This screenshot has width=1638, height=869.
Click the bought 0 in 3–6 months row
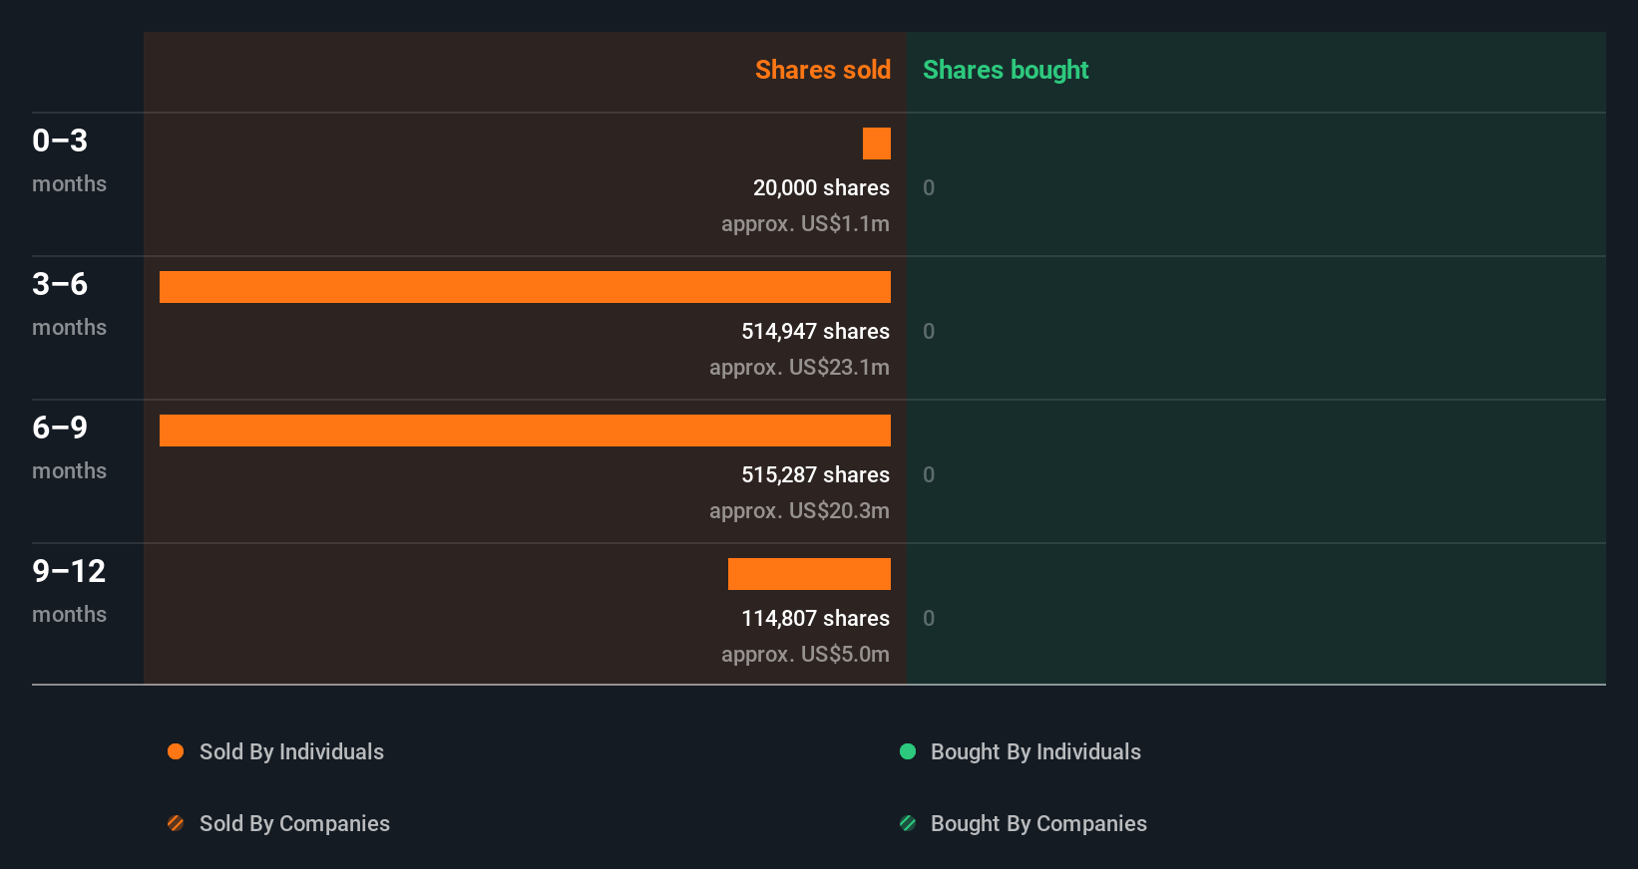(929, 331)
